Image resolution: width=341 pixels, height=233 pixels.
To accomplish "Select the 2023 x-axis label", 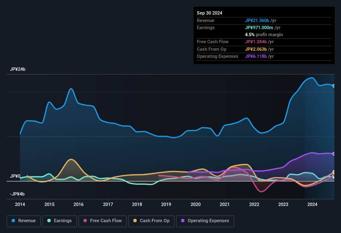I will [x=283, y=204].
